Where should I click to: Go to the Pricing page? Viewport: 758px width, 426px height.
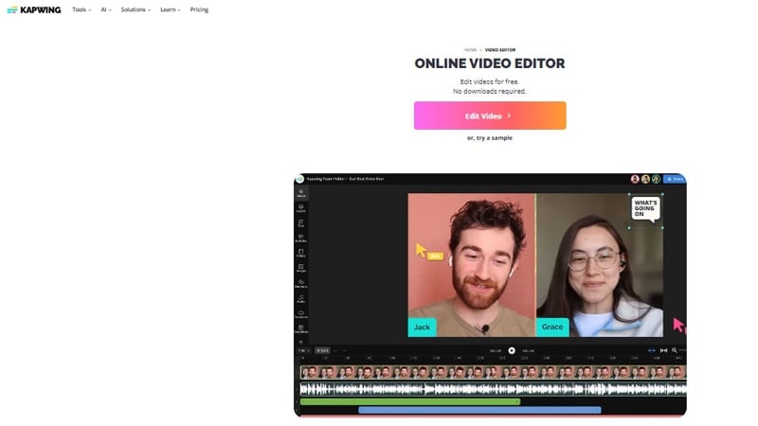coord(199,9)
